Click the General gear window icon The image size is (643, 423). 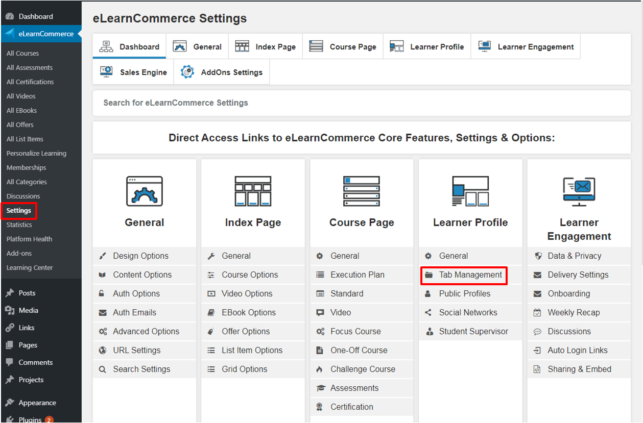[x=145, y=191]
